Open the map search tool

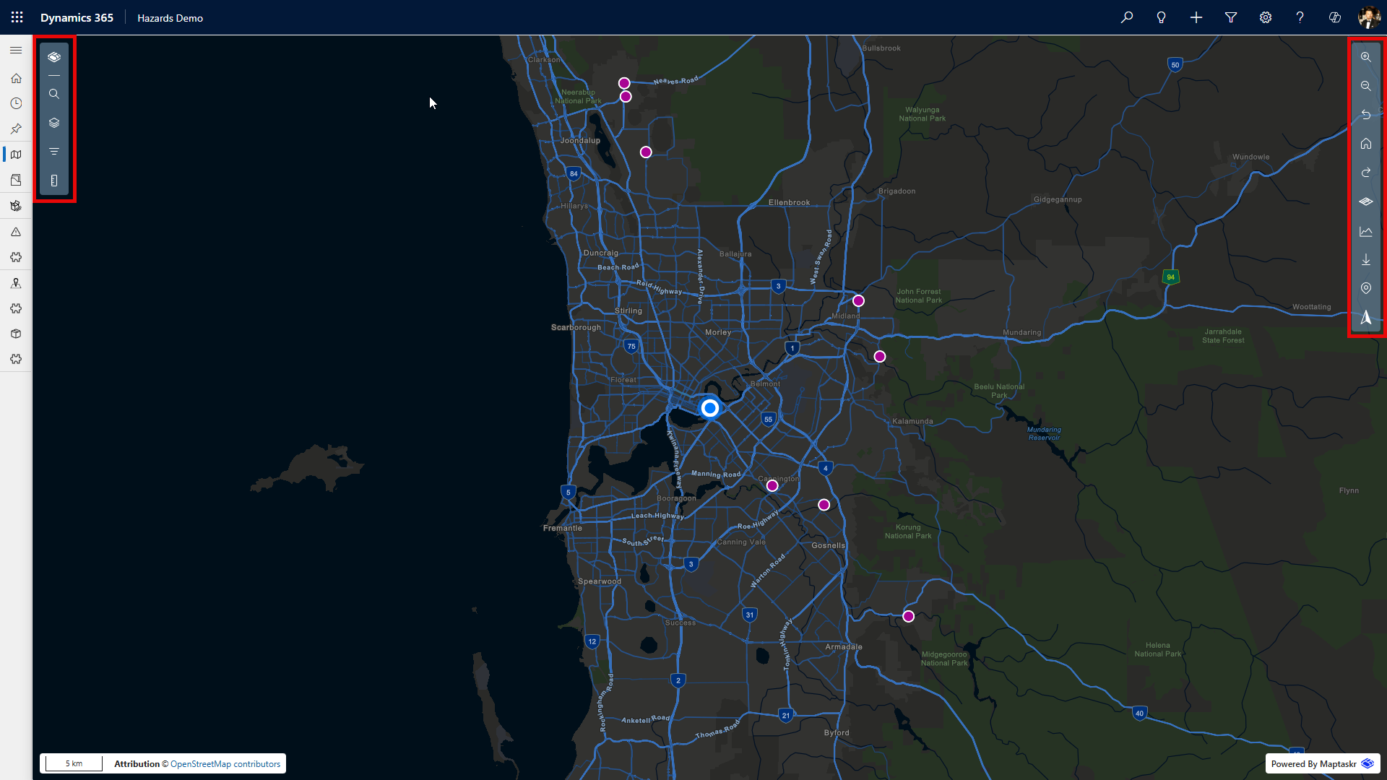tap(54, 94)
